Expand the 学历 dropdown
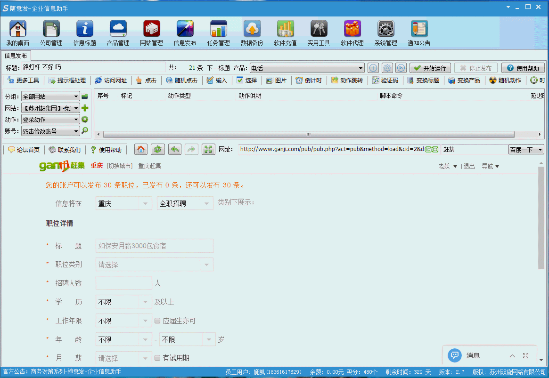 pyautogui.click(x=124, y=302)
